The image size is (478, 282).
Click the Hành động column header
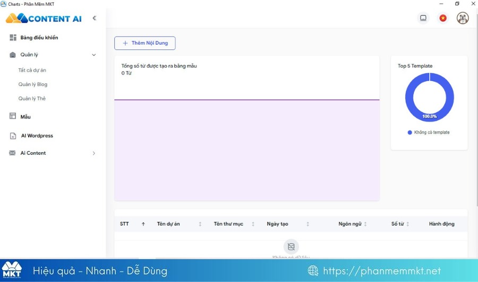click(x=442, y=224)
